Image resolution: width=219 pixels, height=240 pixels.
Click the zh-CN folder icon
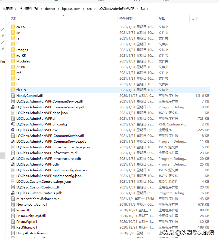point(13,90)
